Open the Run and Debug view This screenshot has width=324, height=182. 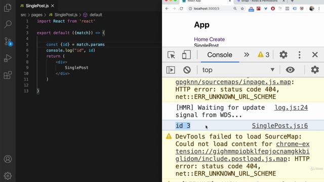8,58
